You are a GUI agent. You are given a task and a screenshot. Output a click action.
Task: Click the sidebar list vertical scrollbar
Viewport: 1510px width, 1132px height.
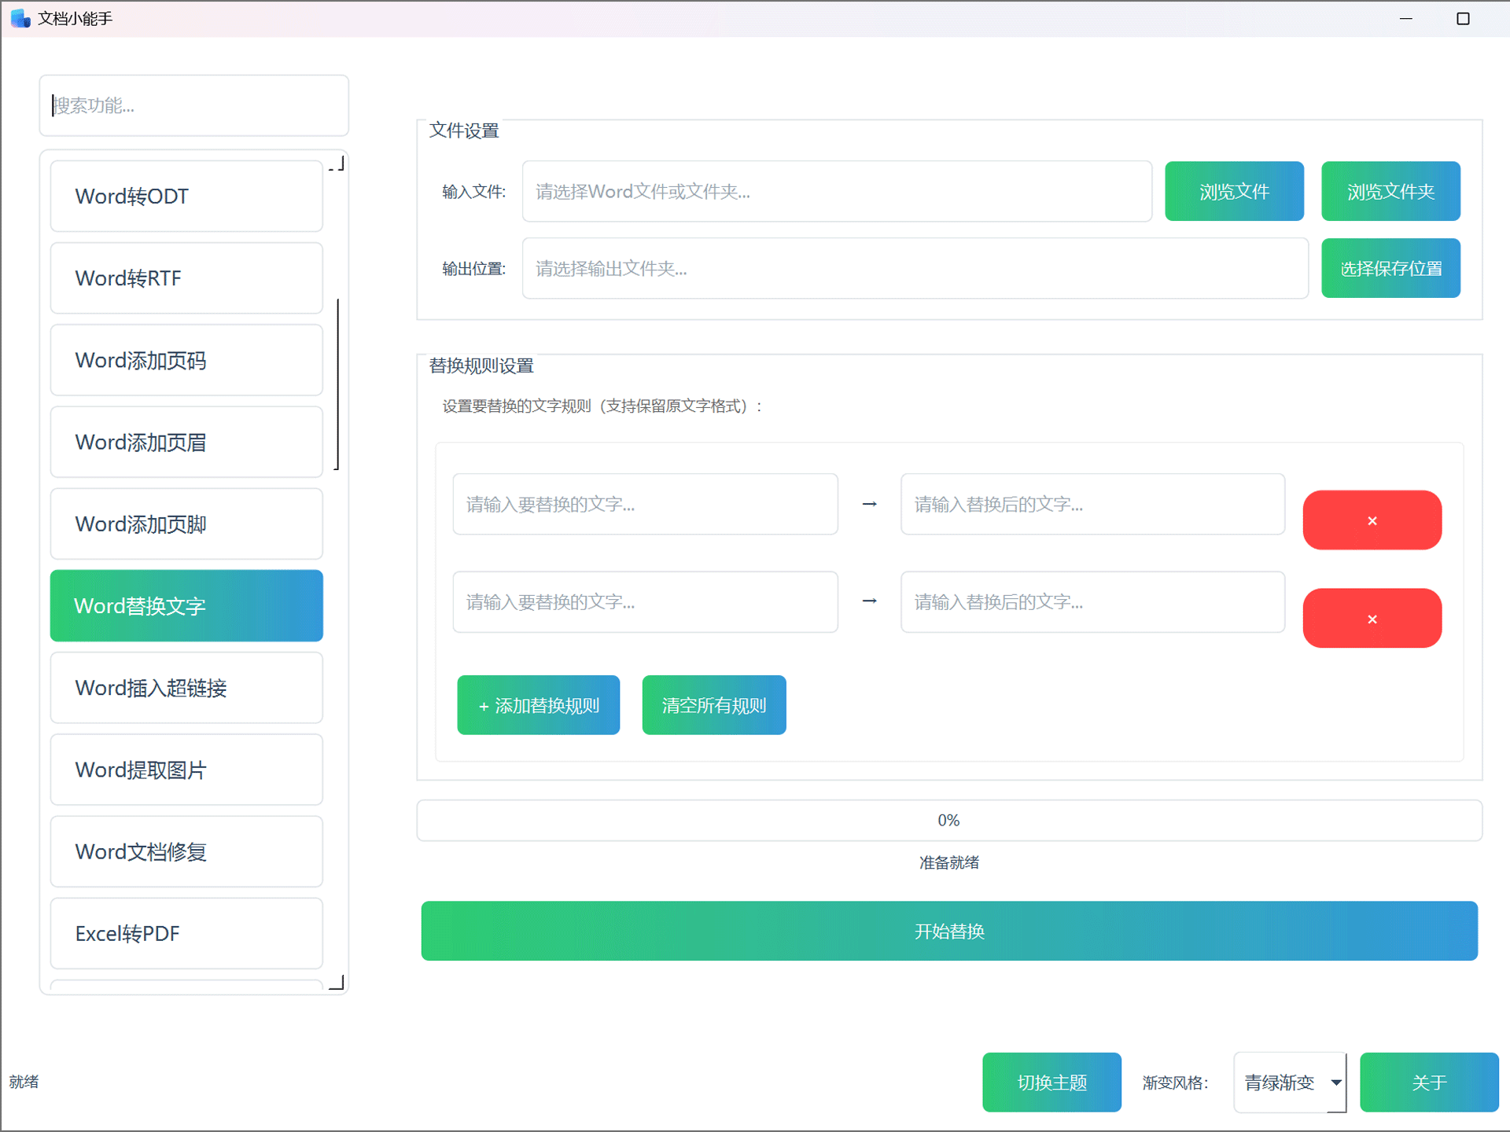click(337, 384)
